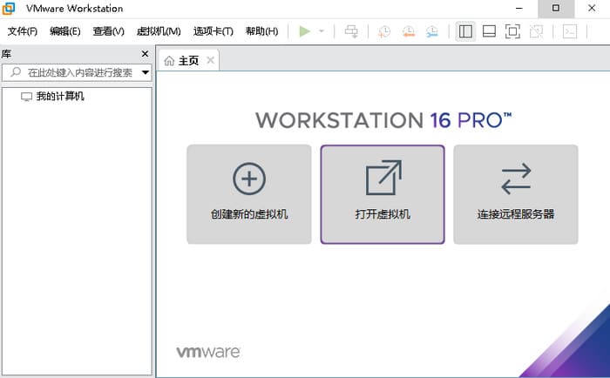Click Send Ctrl+Alt+Del toolbar icon
This screenshot has width=610, height=378.
tap(351, 31)
